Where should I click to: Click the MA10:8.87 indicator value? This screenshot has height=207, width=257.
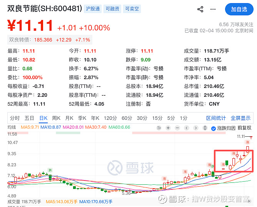[x=51, y=127]
